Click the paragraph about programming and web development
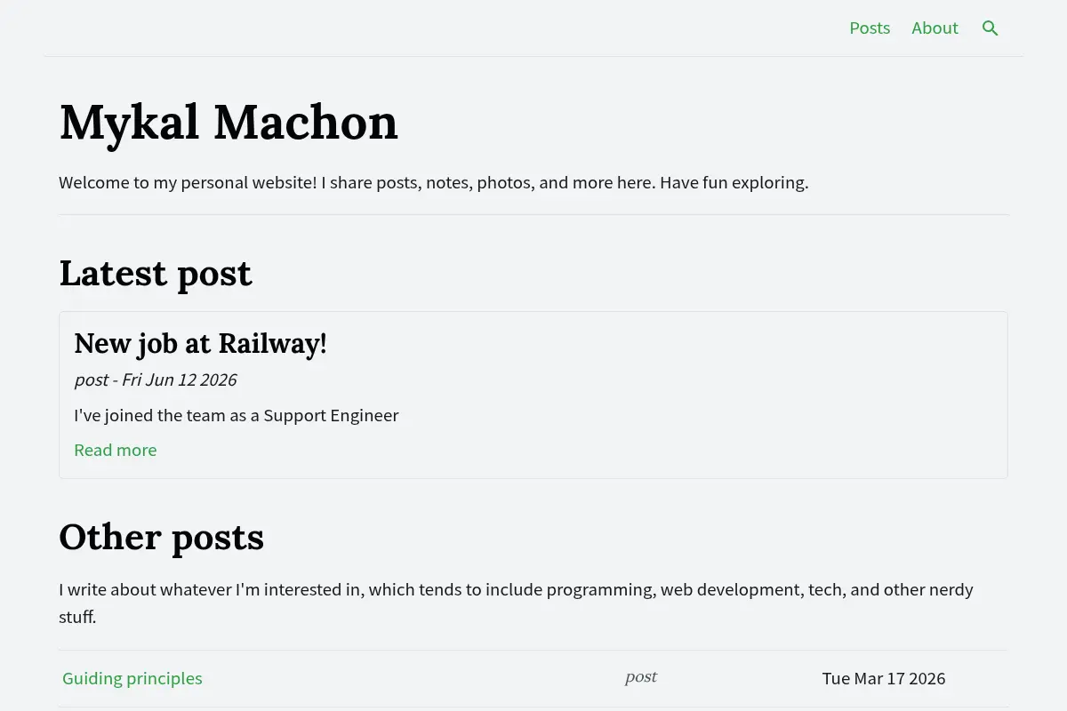The image size is (1067, 711). [517, 603]
